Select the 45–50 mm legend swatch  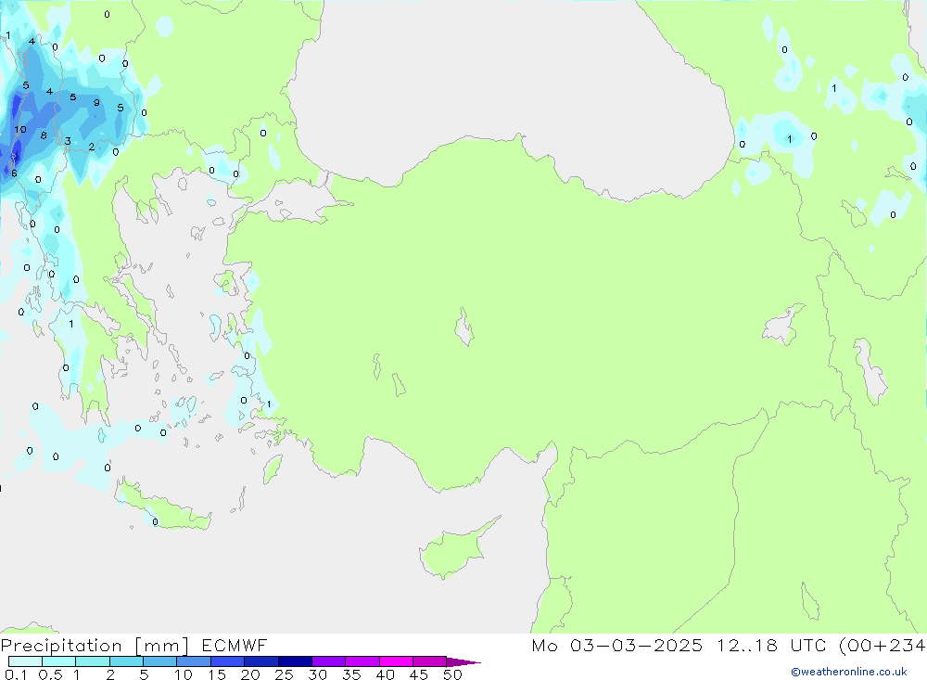pyautogui.click(x=429, y=661)
